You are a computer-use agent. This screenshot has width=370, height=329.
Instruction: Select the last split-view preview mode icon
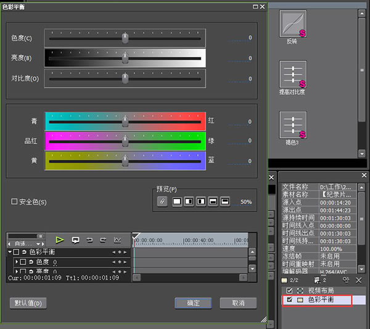click(225, 201)
